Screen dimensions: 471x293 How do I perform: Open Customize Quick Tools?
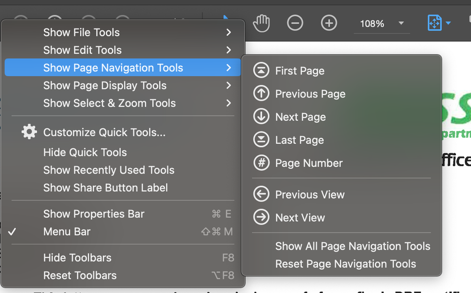click(104, 133)
